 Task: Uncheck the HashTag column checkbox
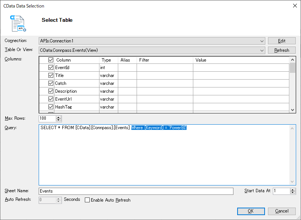click(51, 107)
